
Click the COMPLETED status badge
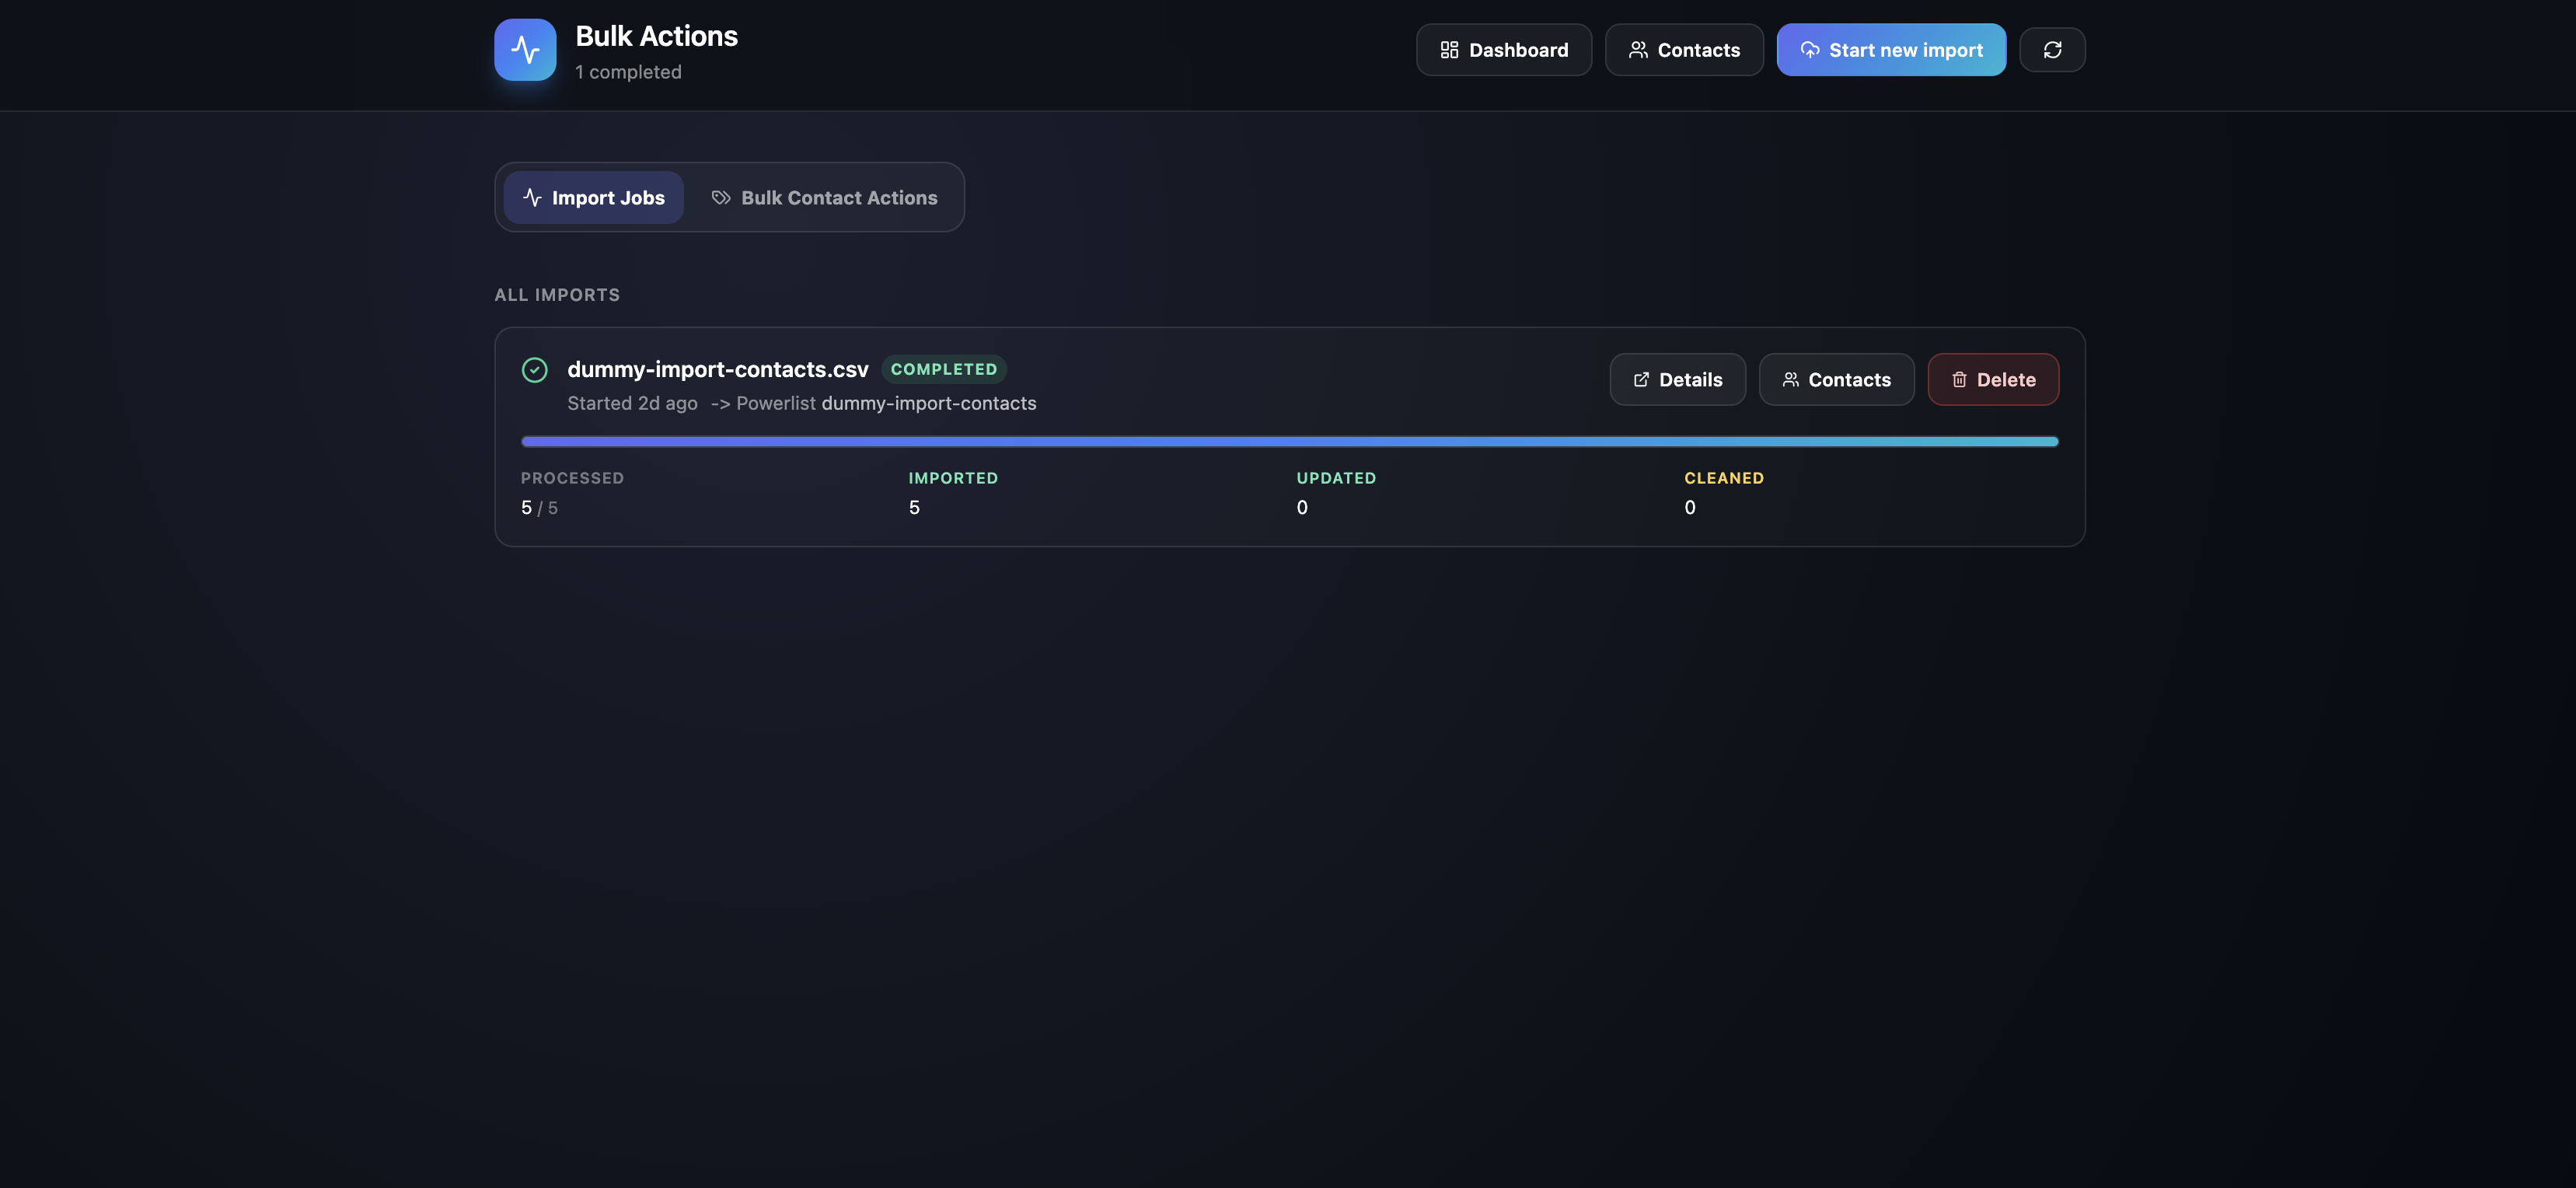click(x=944, y=369)
